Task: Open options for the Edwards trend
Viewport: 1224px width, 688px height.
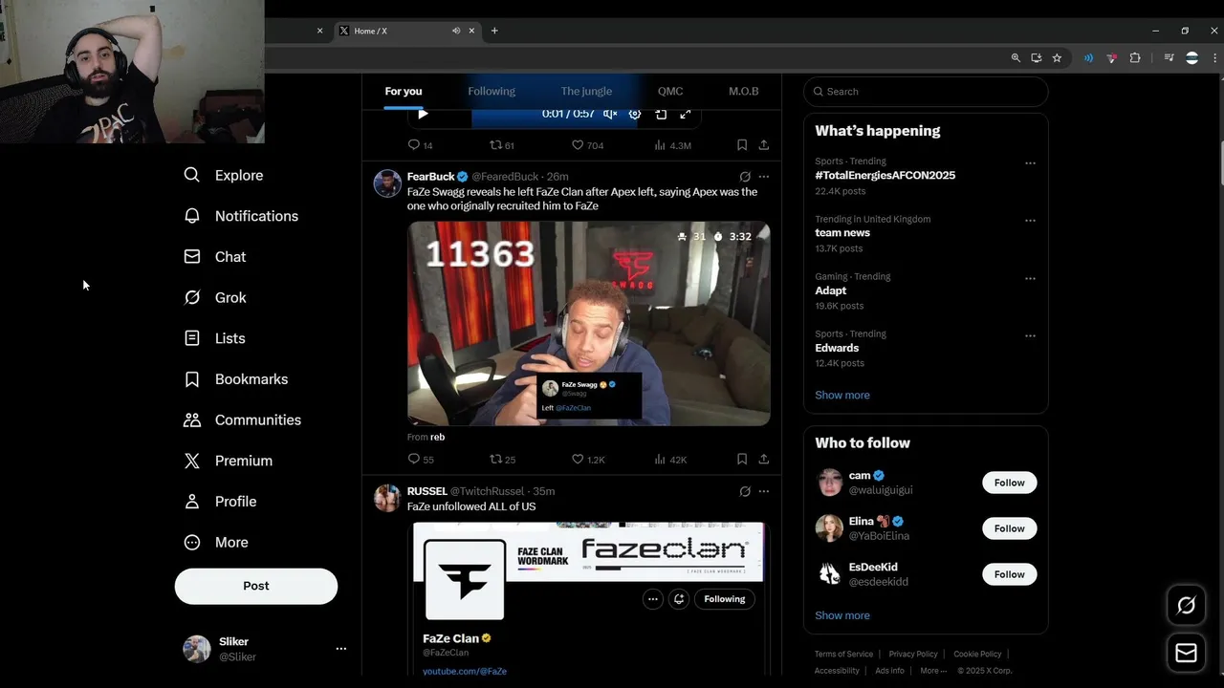Action: click(x=1030, y=336)
